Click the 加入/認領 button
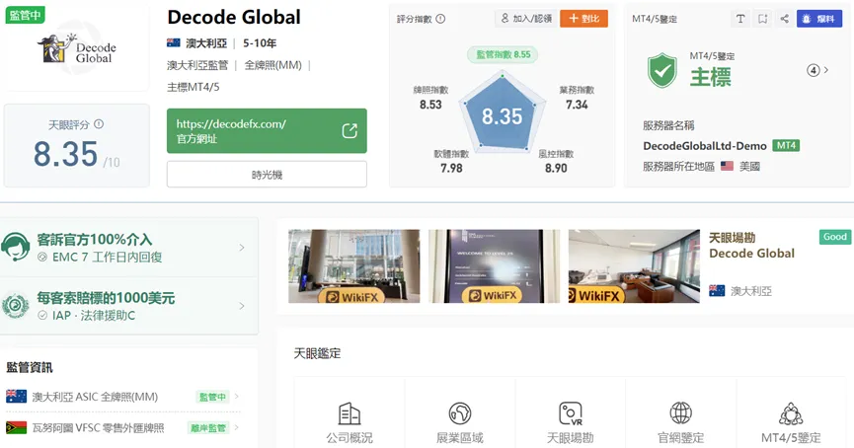The image size is (854, 448). [x=526, y=19]
